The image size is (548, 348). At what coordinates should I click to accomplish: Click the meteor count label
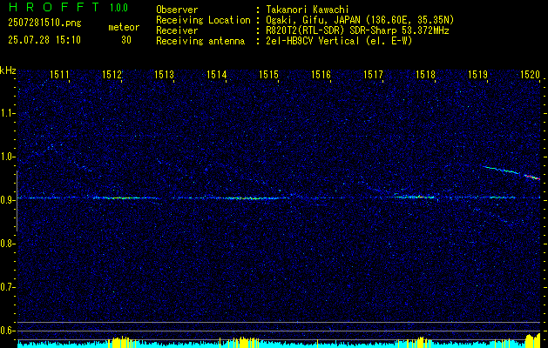[124, 27]
